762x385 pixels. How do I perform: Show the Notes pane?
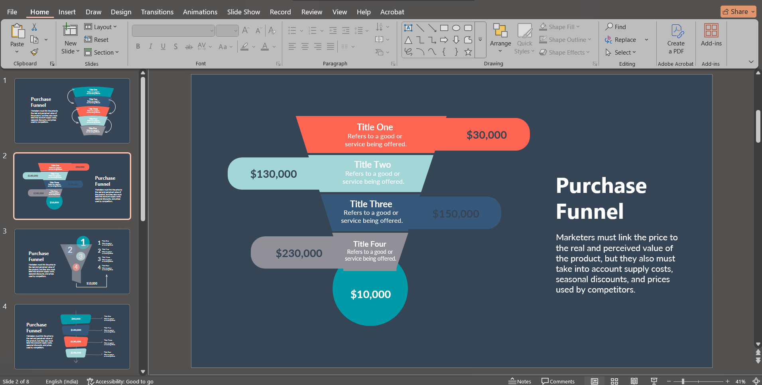tap(520, 381)
